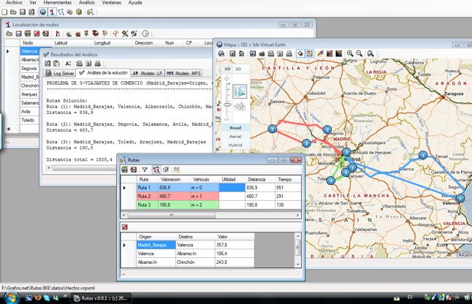Select Road map style
This screenshot has width=472, height=304.
pyautogui.click(x=235, y=128)
